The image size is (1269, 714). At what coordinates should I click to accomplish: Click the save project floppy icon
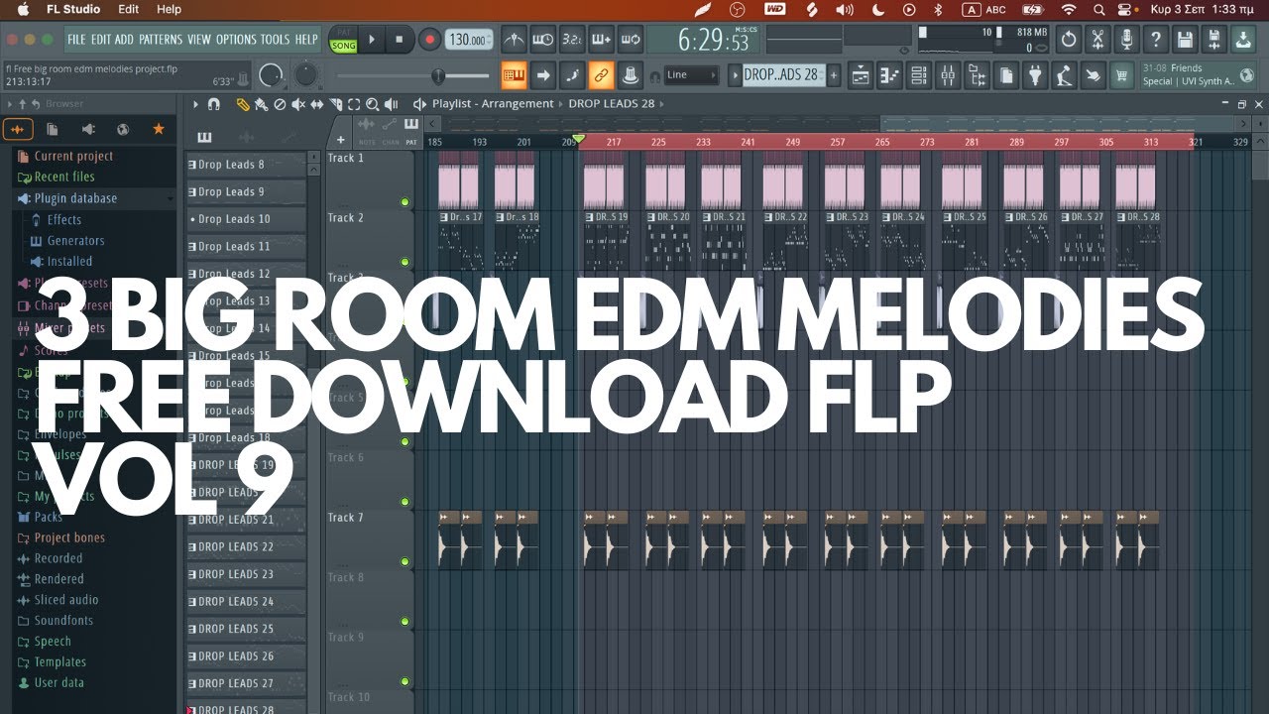pos(1185,40)
